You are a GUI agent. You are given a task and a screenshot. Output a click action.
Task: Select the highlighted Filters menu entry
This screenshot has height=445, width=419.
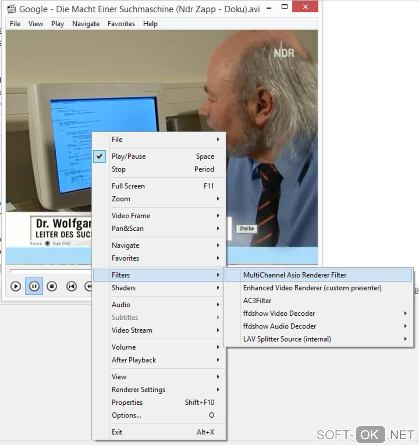click(x=159, y=275)
